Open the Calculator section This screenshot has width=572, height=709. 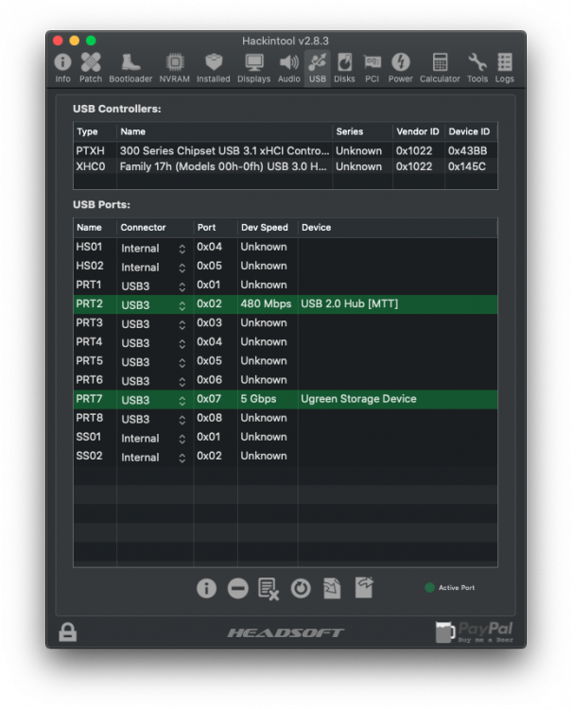[x=440, y=68]
